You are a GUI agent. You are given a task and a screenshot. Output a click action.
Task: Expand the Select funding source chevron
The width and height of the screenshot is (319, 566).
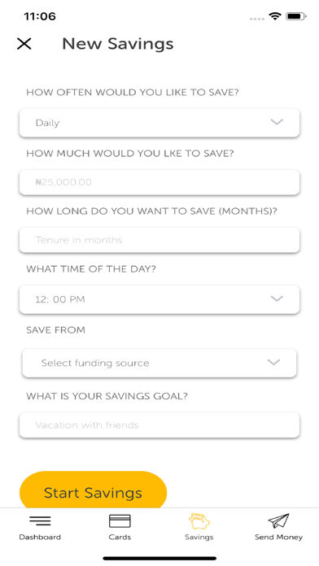click(273, 362)
